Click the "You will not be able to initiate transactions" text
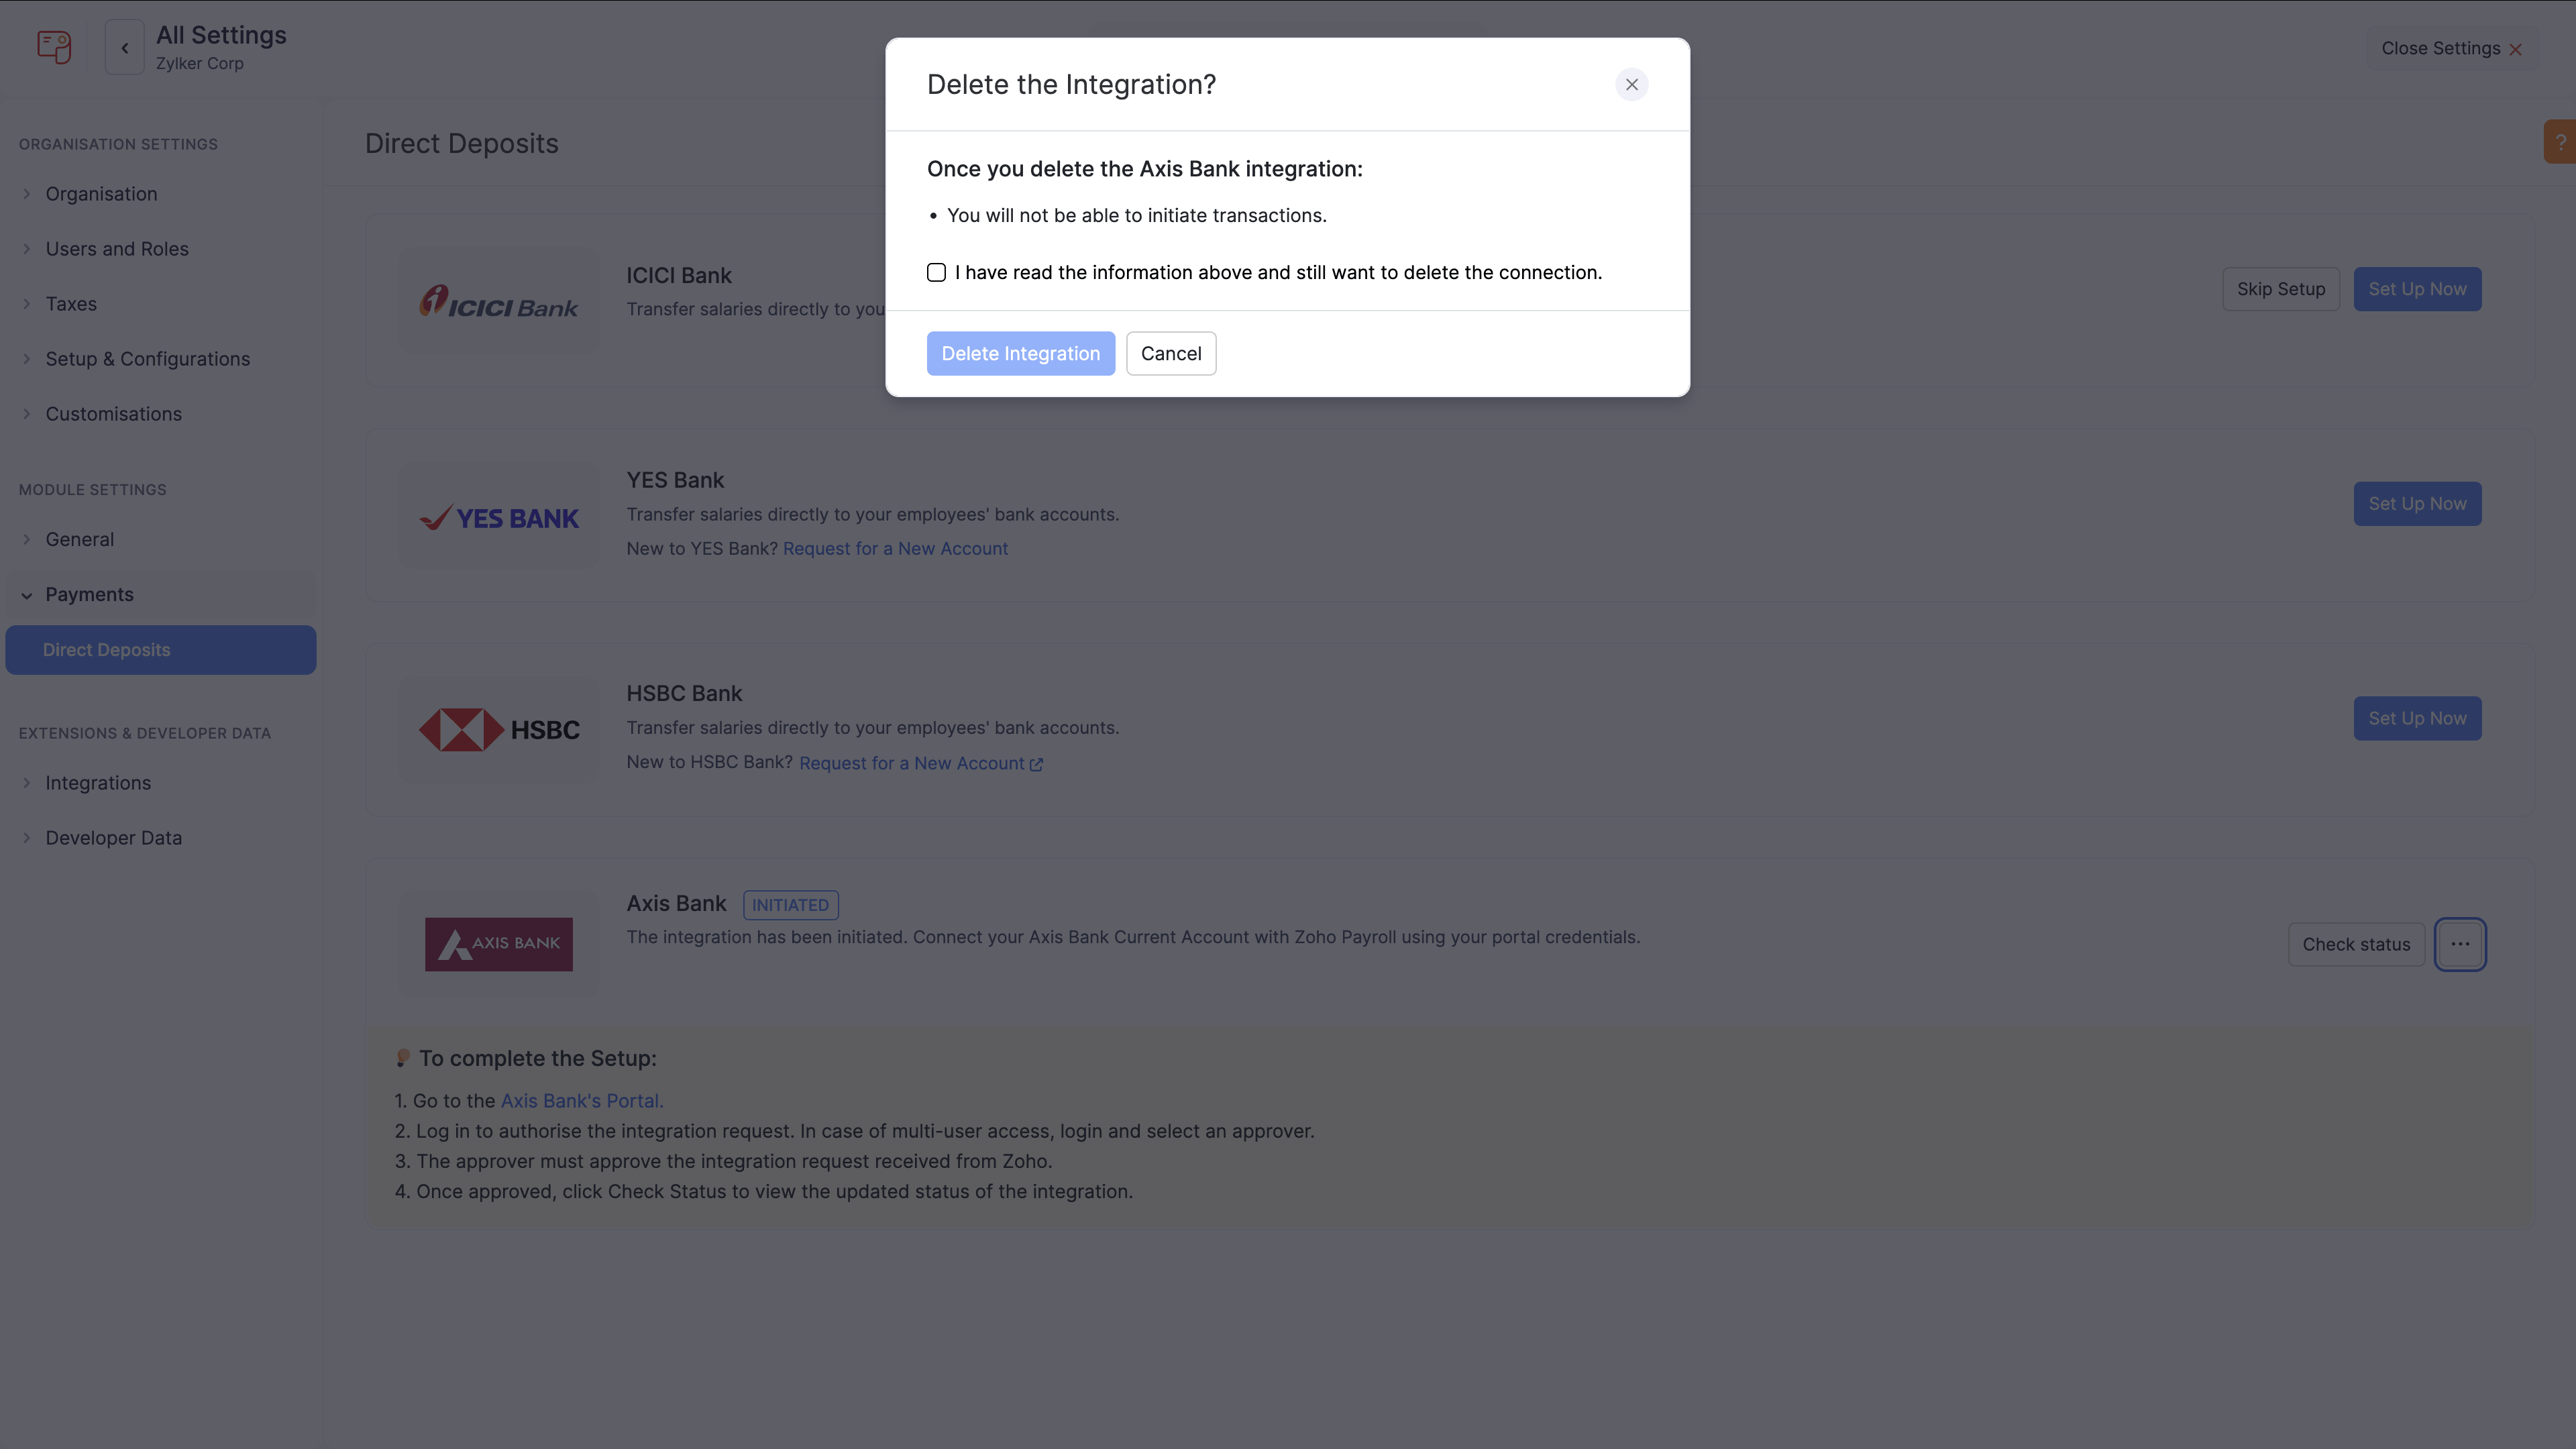 coord(1136,215)
